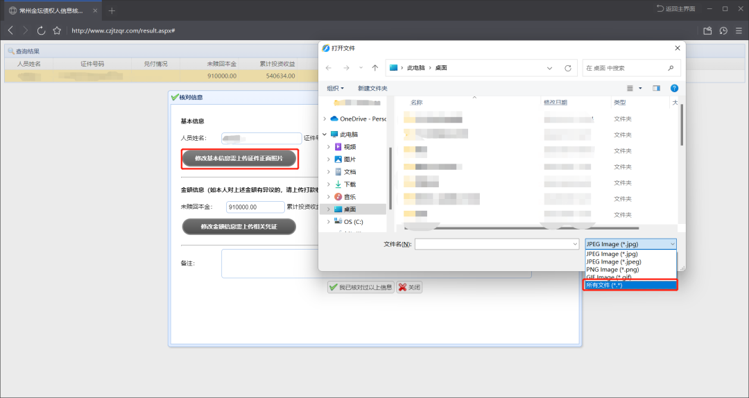Click 兑付情况 column header in results
The width and height of the screenshot is (749, 398).
156,64
